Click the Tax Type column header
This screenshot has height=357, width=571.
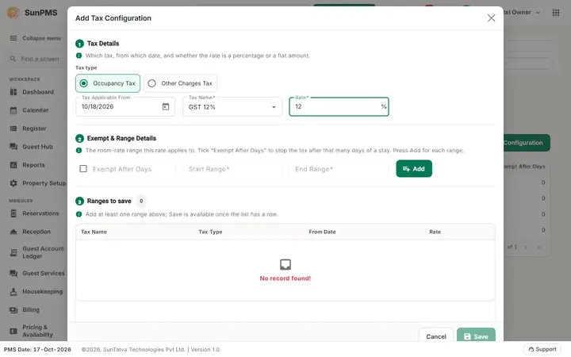(210, 232)
